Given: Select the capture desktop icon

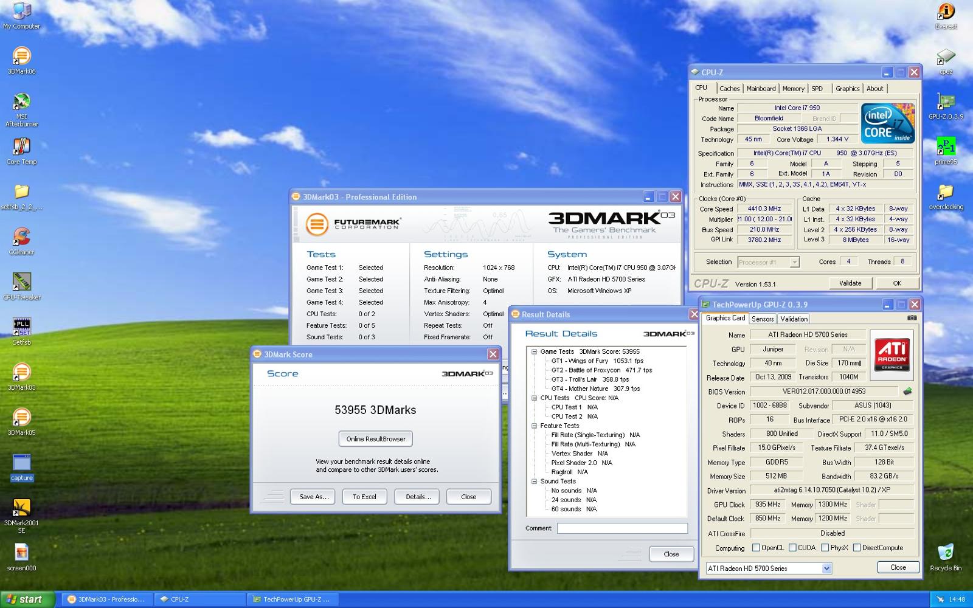Looking at the screenshot, I should [21, 466].
